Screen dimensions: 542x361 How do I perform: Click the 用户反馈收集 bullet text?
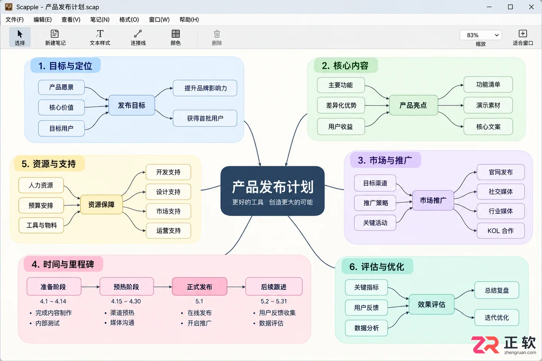pyautogui.click(x=277, y=312)
